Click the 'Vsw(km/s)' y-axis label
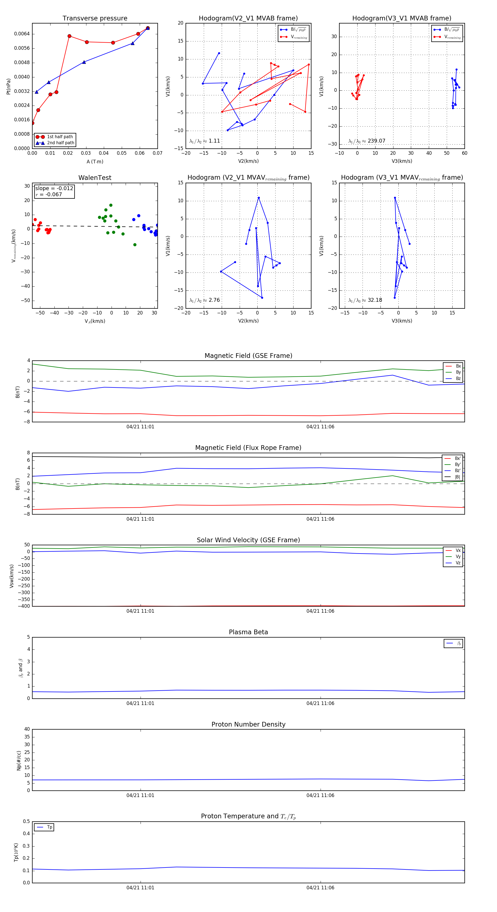The width and height of the screenshot is (497, 912). pyautogui.click(x=12, y=576)
